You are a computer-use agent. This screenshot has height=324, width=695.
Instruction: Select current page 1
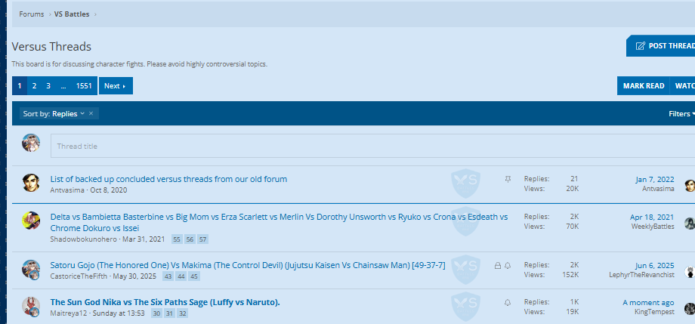pyautogui.click(x=20, y=86)
